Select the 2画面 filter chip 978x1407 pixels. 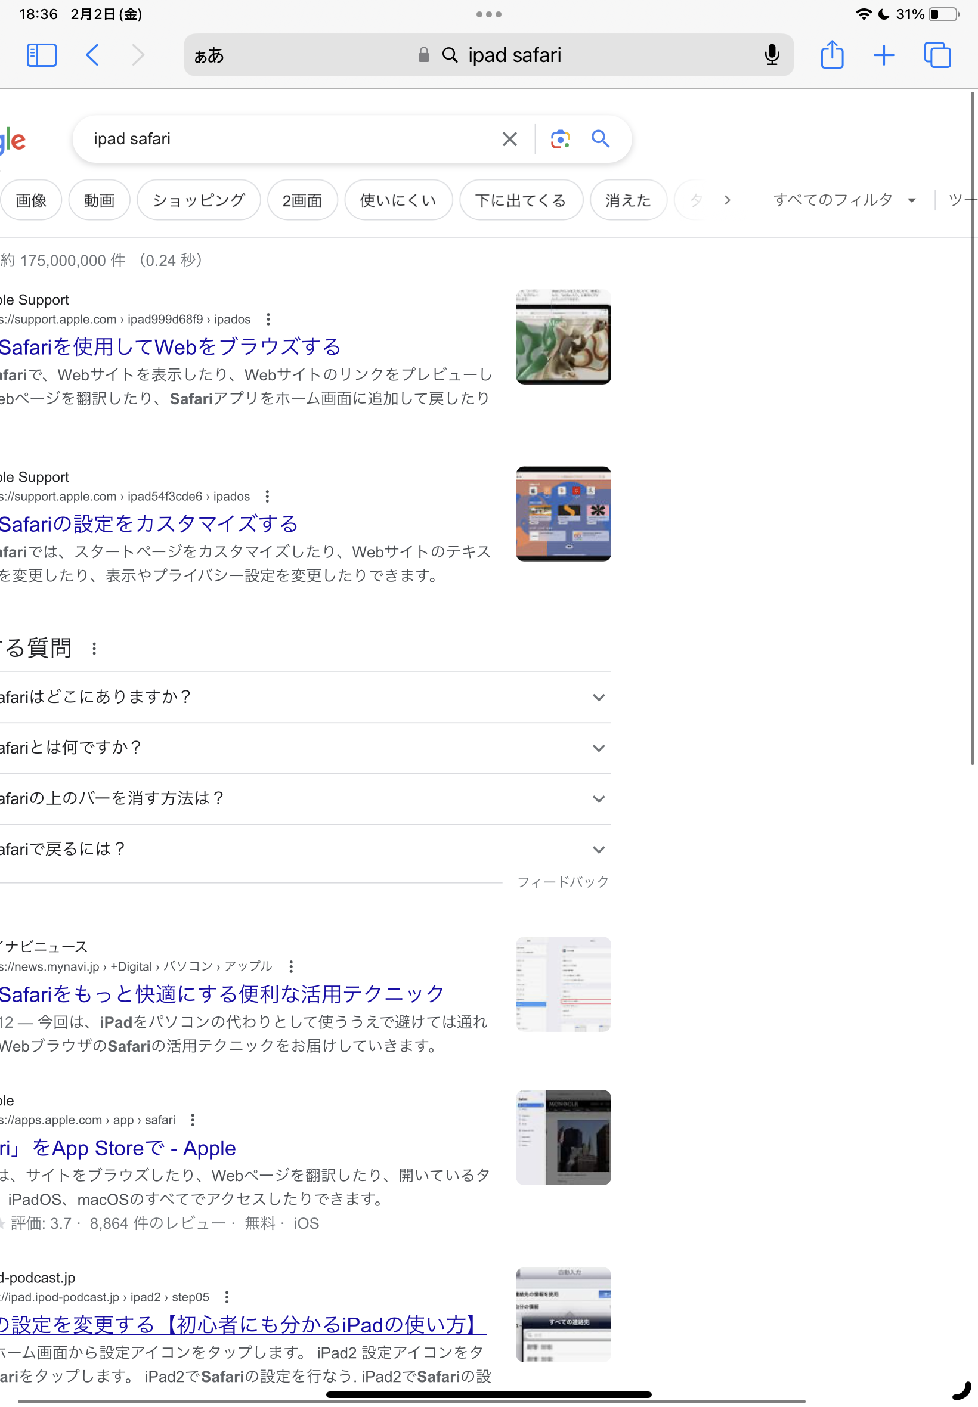[x=302, y=200]
